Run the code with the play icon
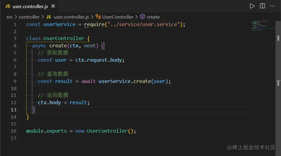 click(252, 6)
